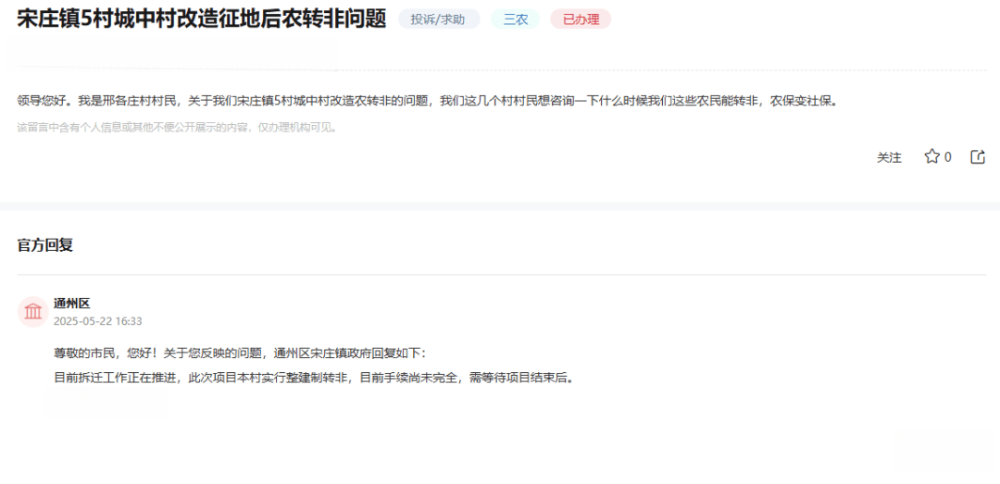The image size is (1000, 484).
Task: Open the 通州区 responder name
Action: point(72,304)
